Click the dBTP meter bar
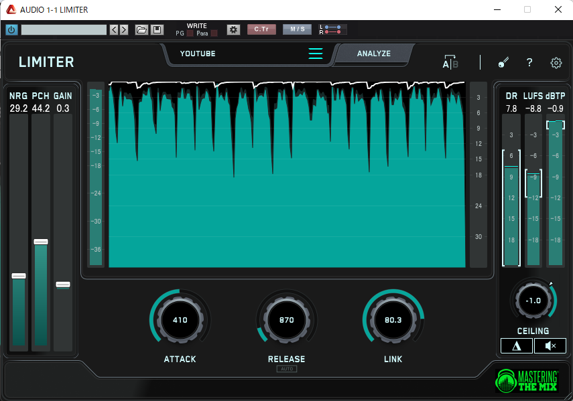This screenshot has width=573, height=401. click(556, 189)
